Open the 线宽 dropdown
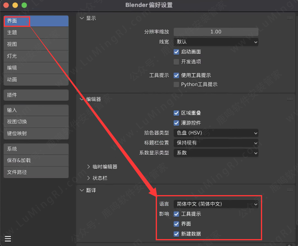298x246 pixels. pyautogui.click(x=216, y=42)
